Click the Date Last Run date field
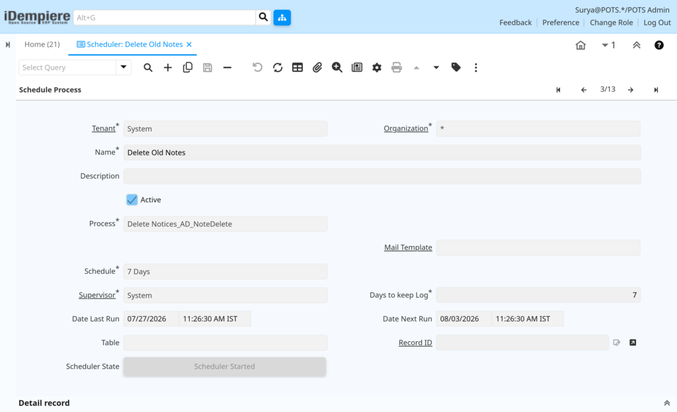Image resolution: width=677 pixels, height=412 pixels. (x=151, y=319)
